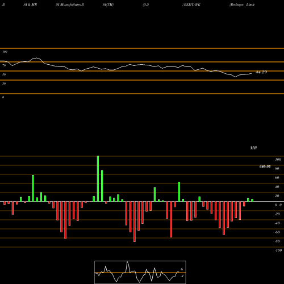The image size is (284, 284).
Task: Click the -20 label on the MR axis
Action: [277, 214]
